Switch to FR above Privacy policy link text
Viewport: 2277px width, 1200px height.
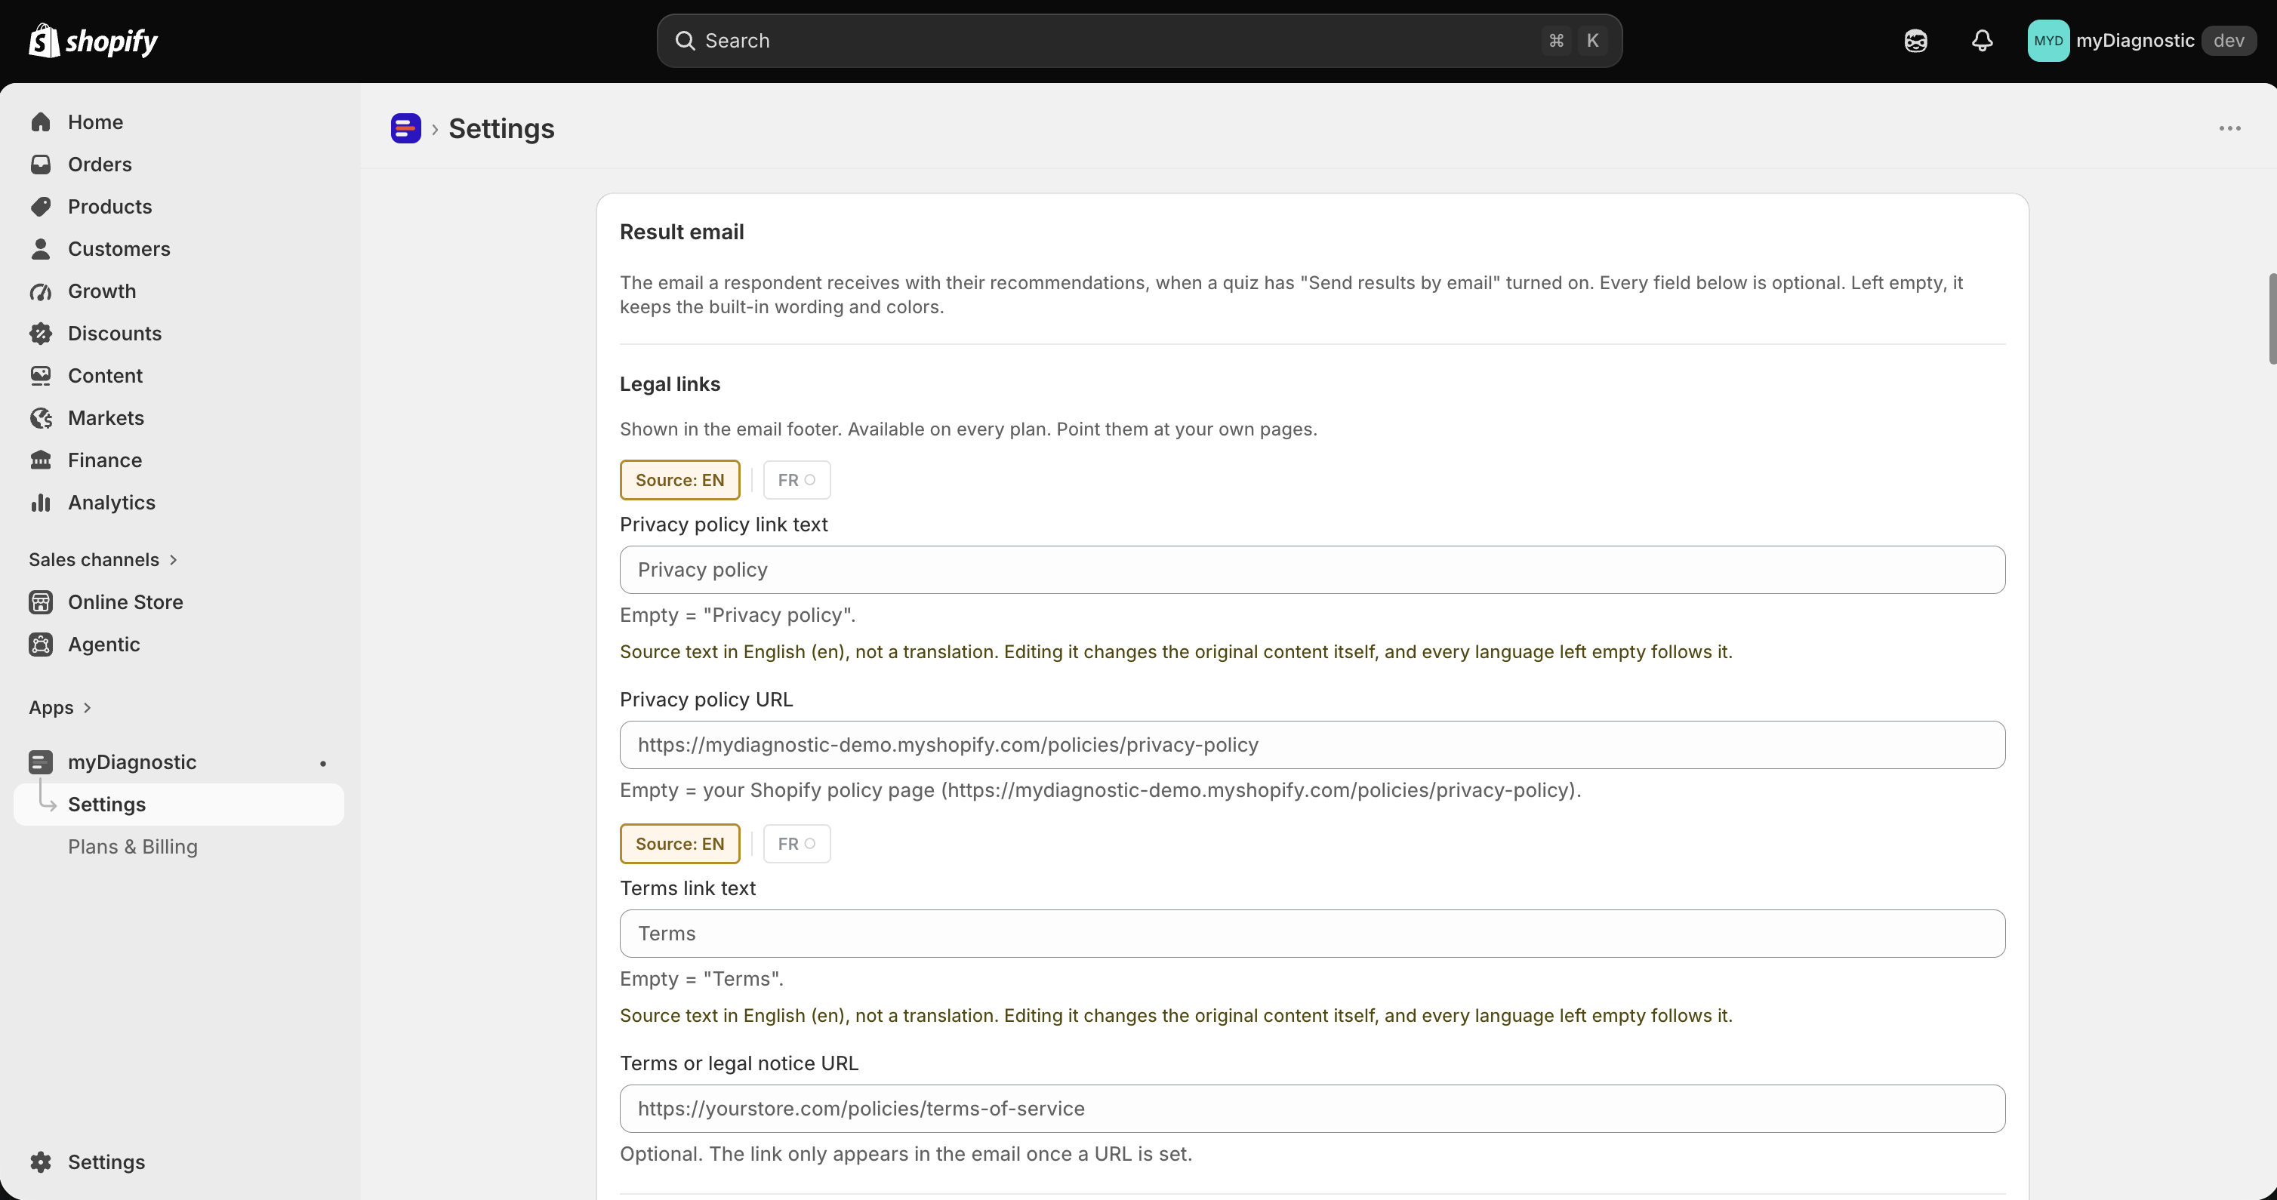tap(796, 480)
